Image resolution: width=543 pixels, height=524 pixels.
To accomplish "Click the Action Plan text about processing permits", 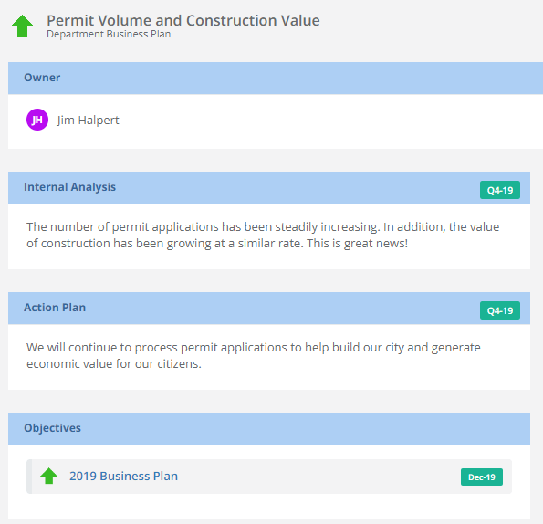I will tap(254, 356).
